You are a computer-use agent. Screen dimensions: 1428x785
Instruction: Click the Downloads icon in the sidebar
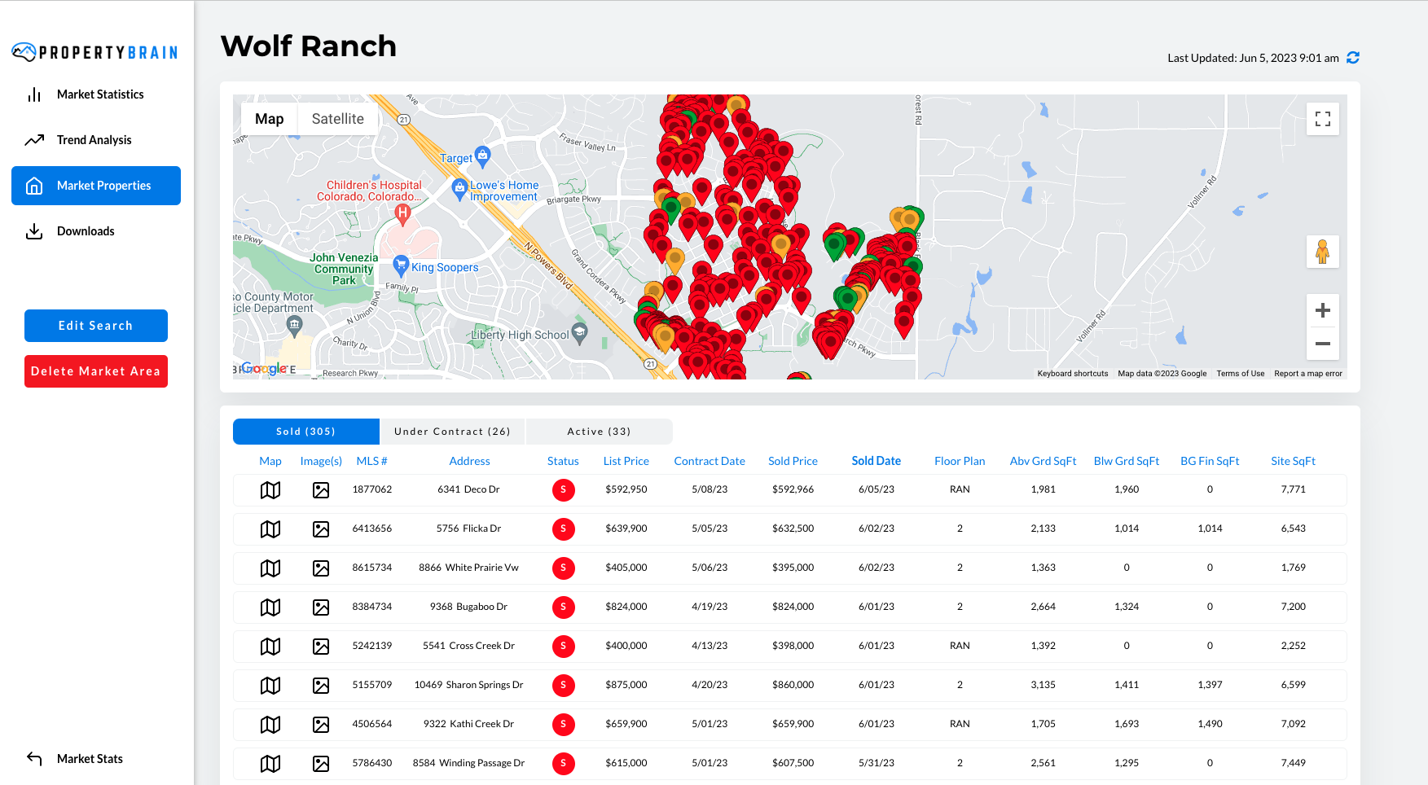tap(34, 231)
